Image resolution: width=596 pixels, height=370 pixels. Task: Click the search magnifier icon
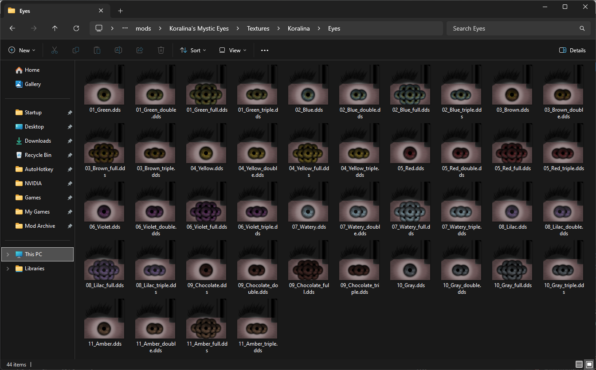(582, 28)
